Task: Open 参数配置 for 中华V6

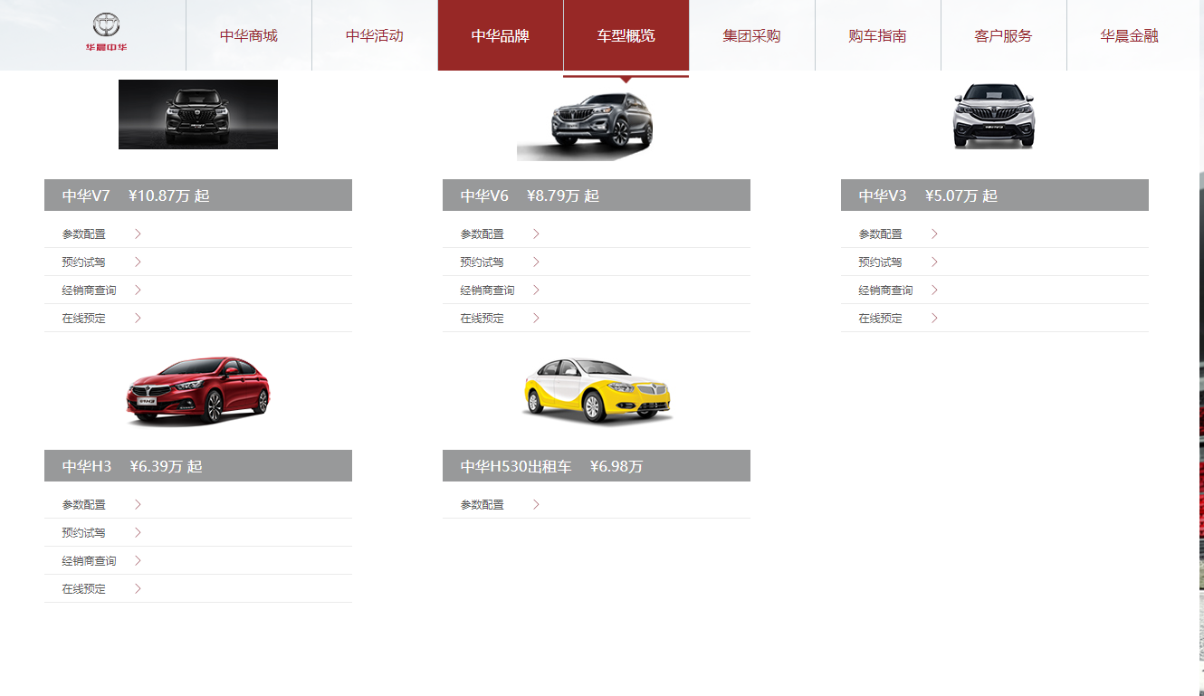Action: tap(483, 234)
